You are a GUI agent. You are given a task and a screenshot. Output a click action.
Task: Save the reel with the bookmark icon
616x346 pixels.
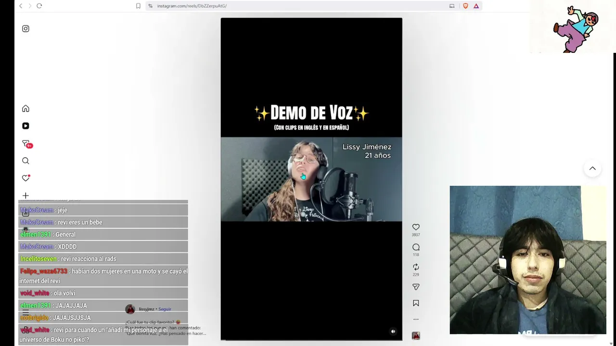point(416,303)
